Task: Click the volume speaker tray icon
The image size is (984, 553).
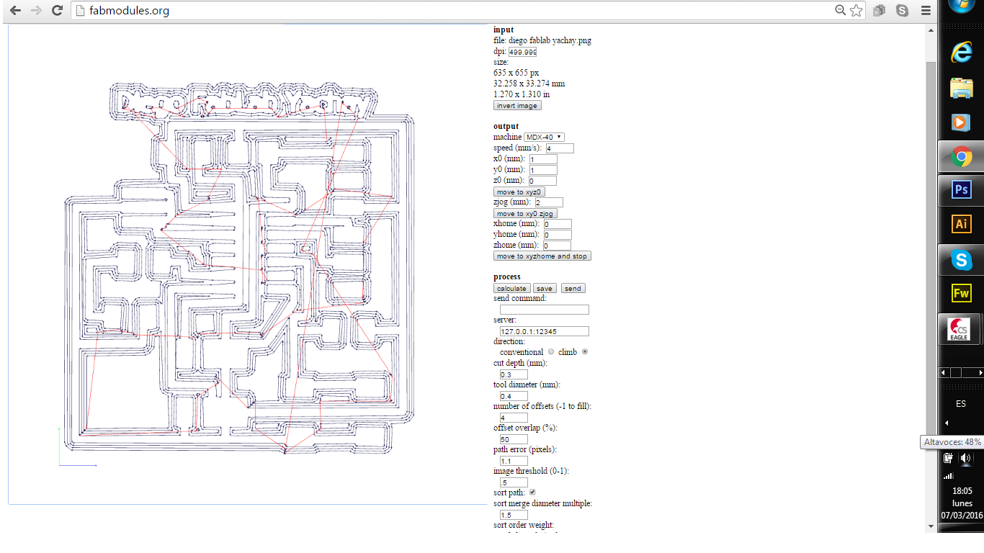Action: [966, 458]
